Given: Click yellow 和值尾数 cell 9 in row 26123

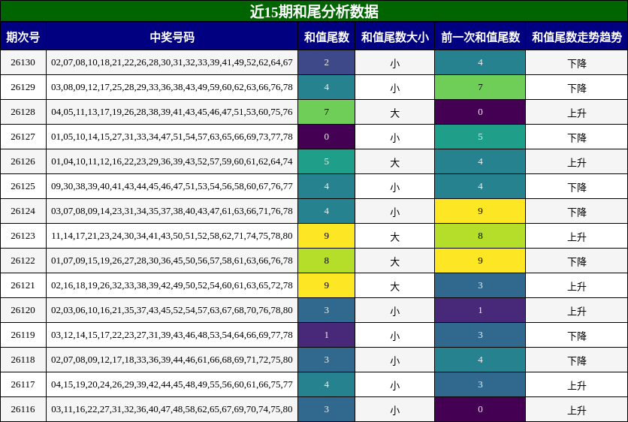Looking at the screenshot, I should [x=327, y=236].
